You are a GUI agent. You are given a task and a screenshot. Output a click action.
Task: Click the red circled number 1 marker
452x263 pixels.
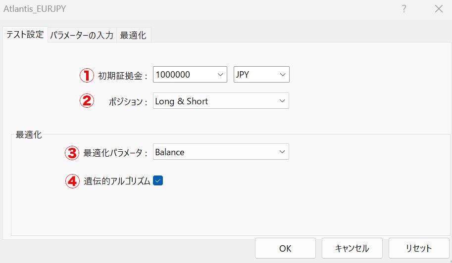point(87,75)
